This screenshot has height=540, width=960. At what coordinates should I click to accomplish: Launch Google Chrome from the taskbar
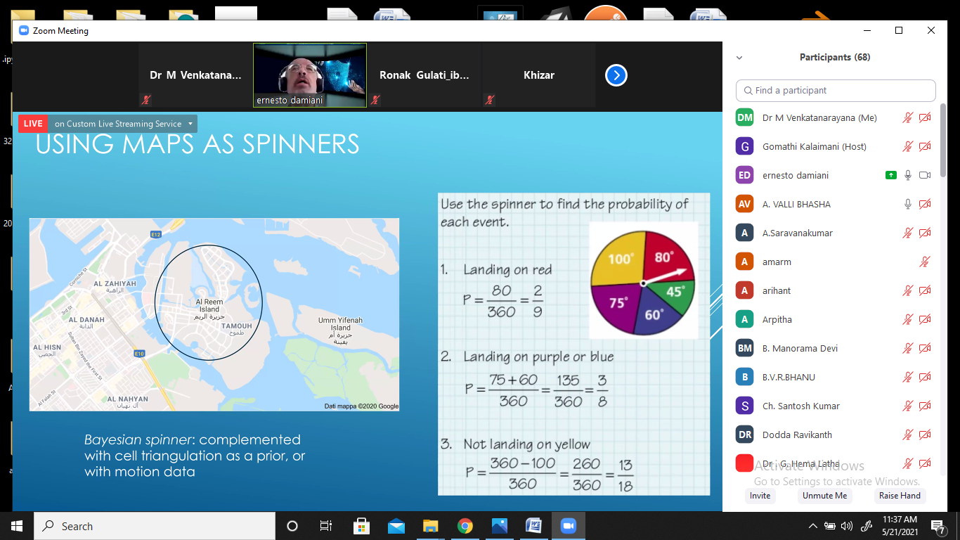pyautogui.click(x=465, y=526)
